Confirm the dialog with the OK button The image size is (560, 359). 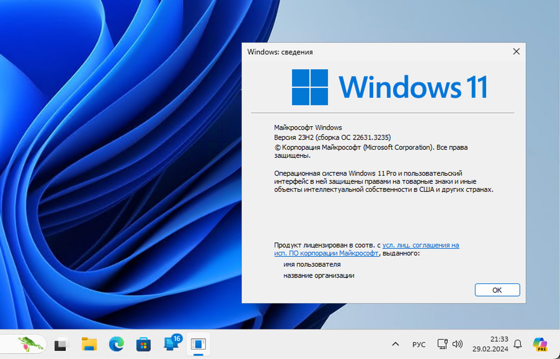click(497, 290)
